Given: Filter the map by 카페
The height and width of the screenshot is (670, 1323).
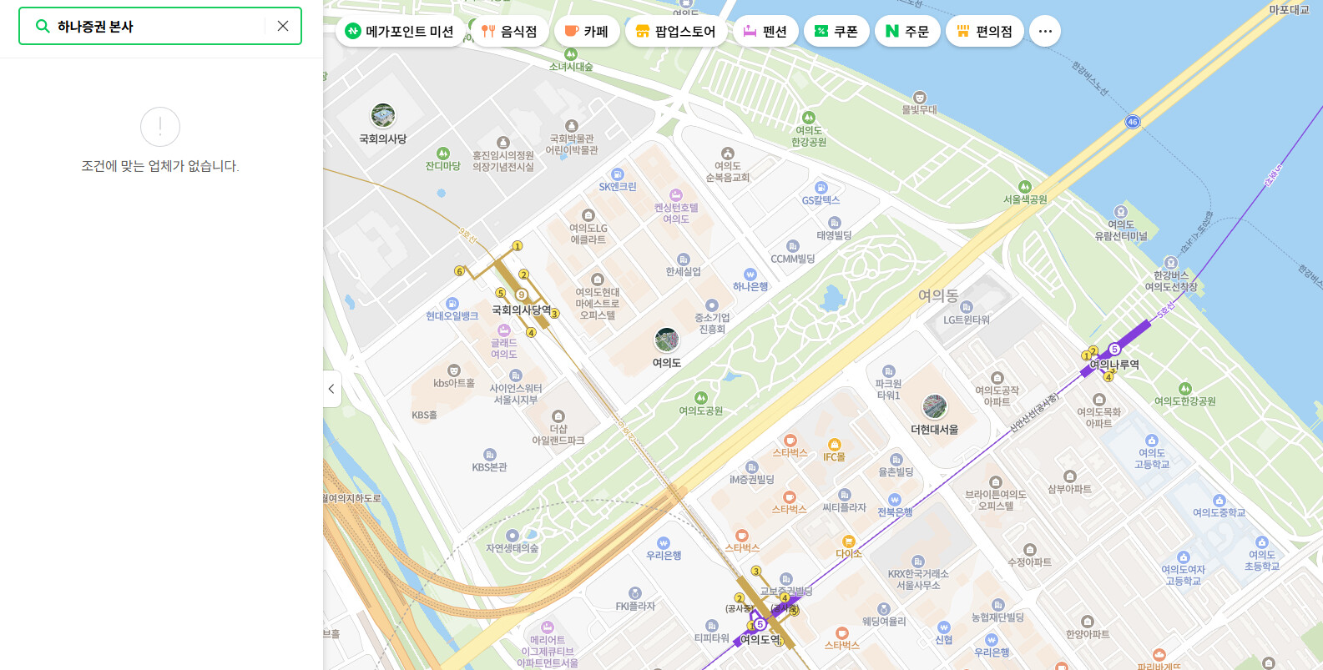Looking at the screenshot, I should point(587,32).
